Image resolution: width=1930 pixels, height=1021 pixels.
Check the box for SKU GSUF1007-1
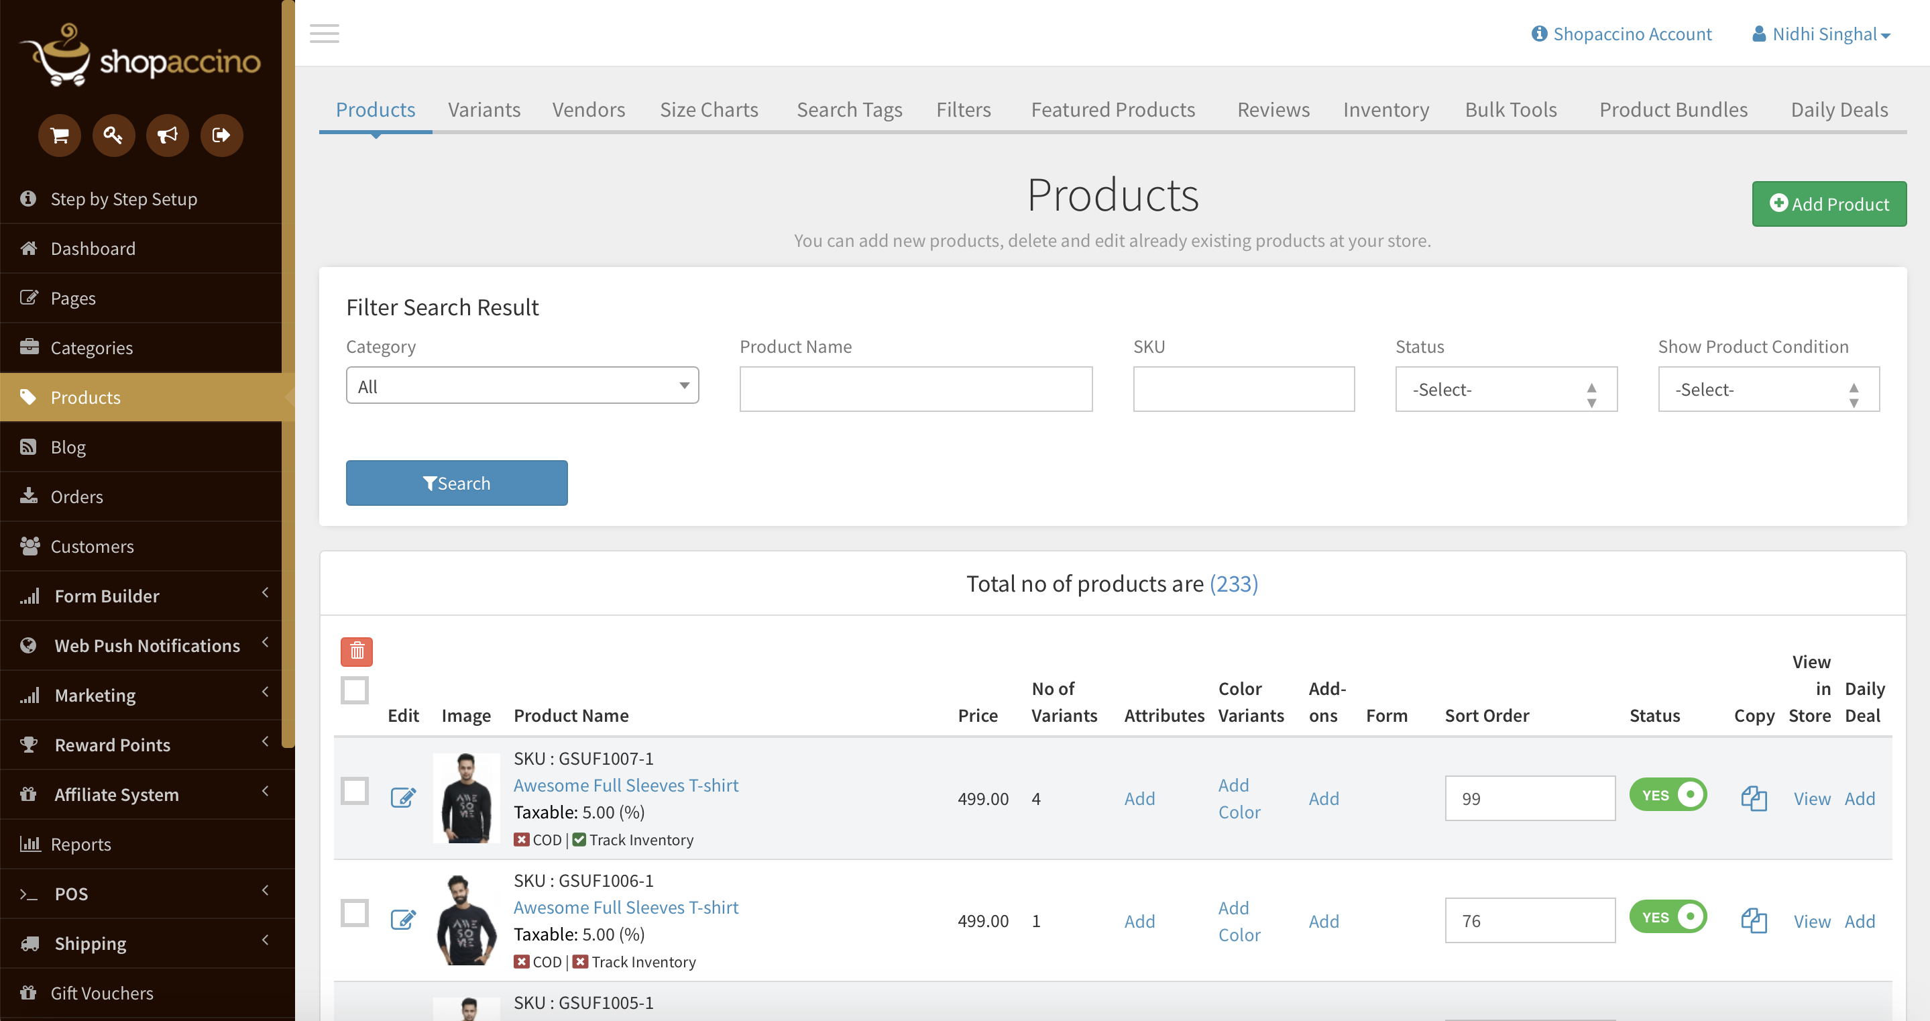coord(354,790)
